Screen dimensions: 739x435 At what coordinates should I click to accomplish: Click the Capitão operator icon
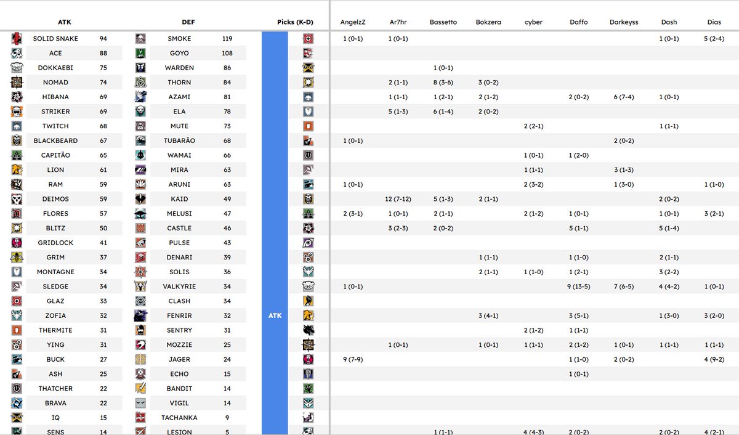click(17, 155)
